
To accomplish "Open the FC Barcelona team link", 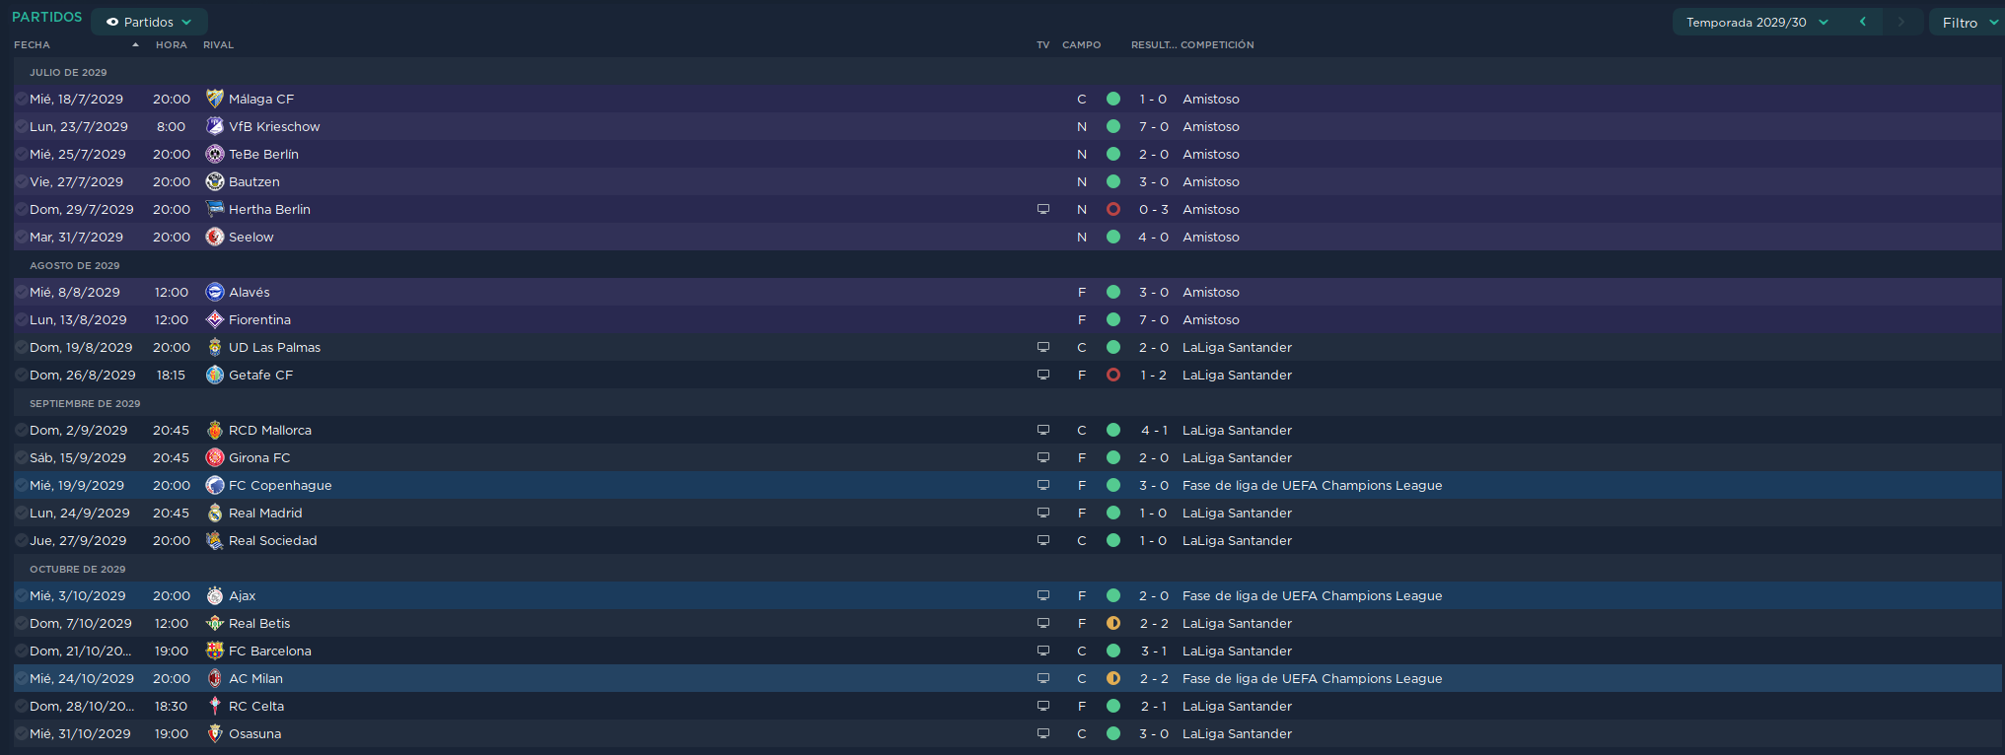I will coord(269,651).
